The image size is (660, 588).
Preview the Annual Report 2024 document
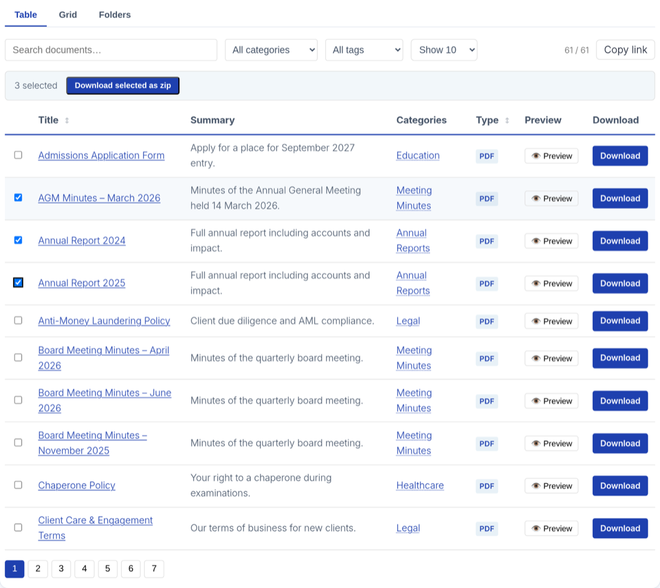point(551,241)
